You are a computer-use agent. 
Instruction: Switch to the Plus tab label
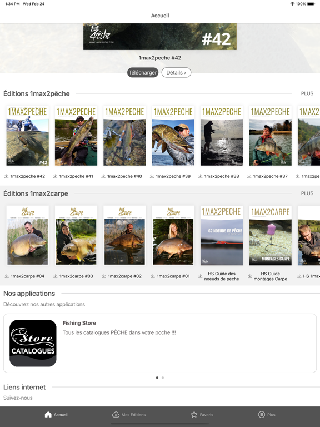coord(271,415)
